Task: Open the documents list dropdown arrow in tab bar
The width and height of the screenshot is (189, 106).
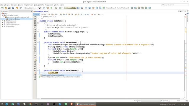Action: point(183,11)
